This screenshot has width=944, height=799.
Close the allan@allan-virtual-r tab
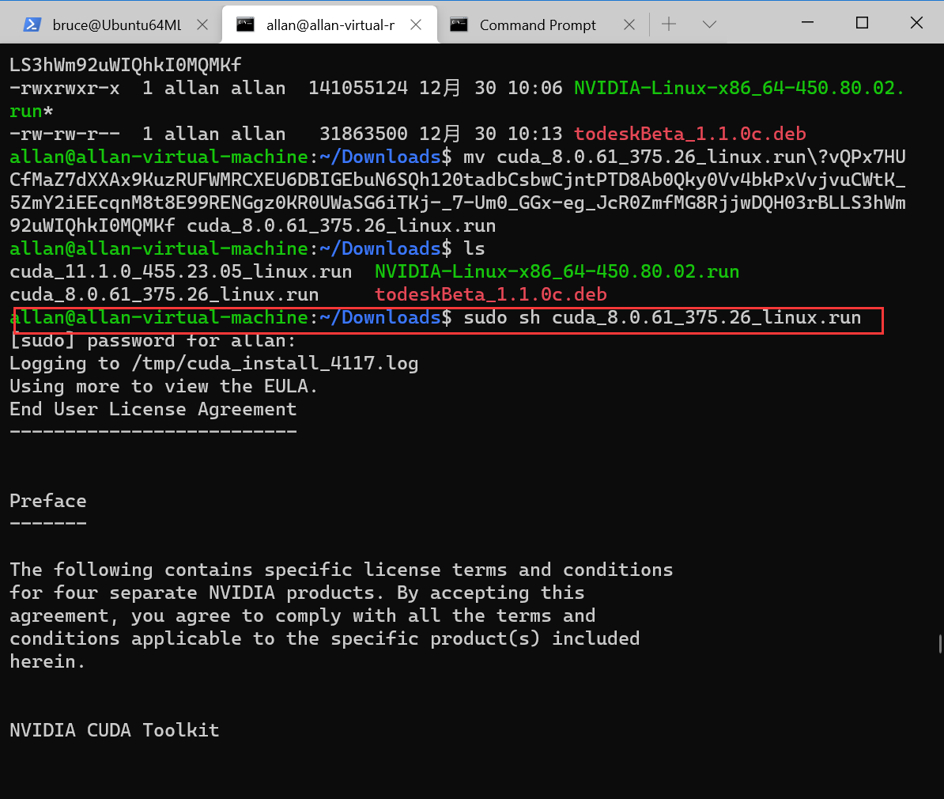click(415, 25)
